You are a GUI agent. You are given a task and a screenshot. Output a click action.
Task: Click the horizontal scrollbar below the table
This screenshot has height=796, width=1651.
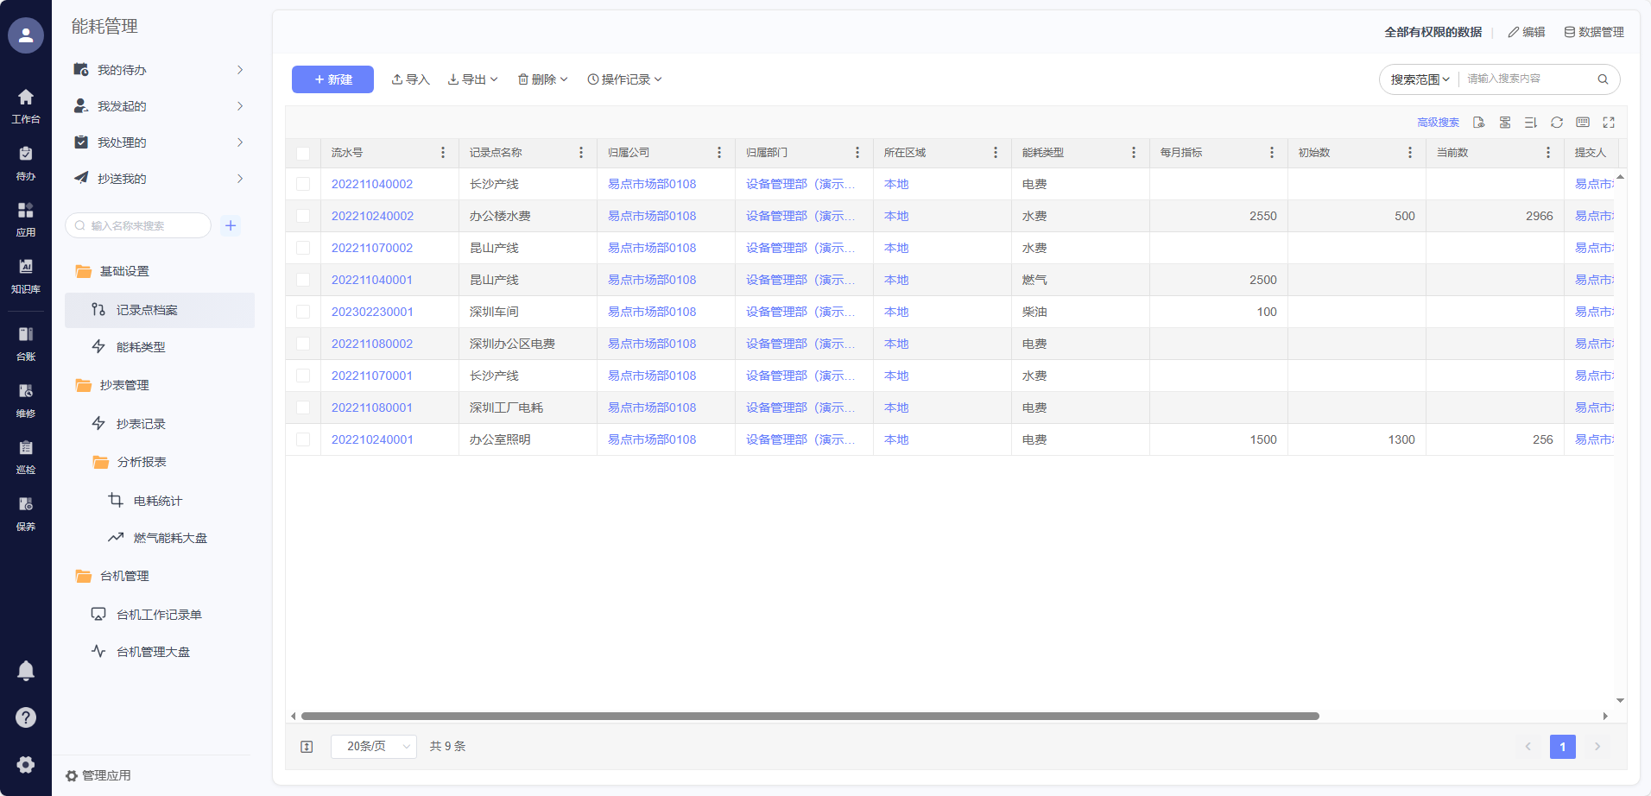(x=809, y=716)
